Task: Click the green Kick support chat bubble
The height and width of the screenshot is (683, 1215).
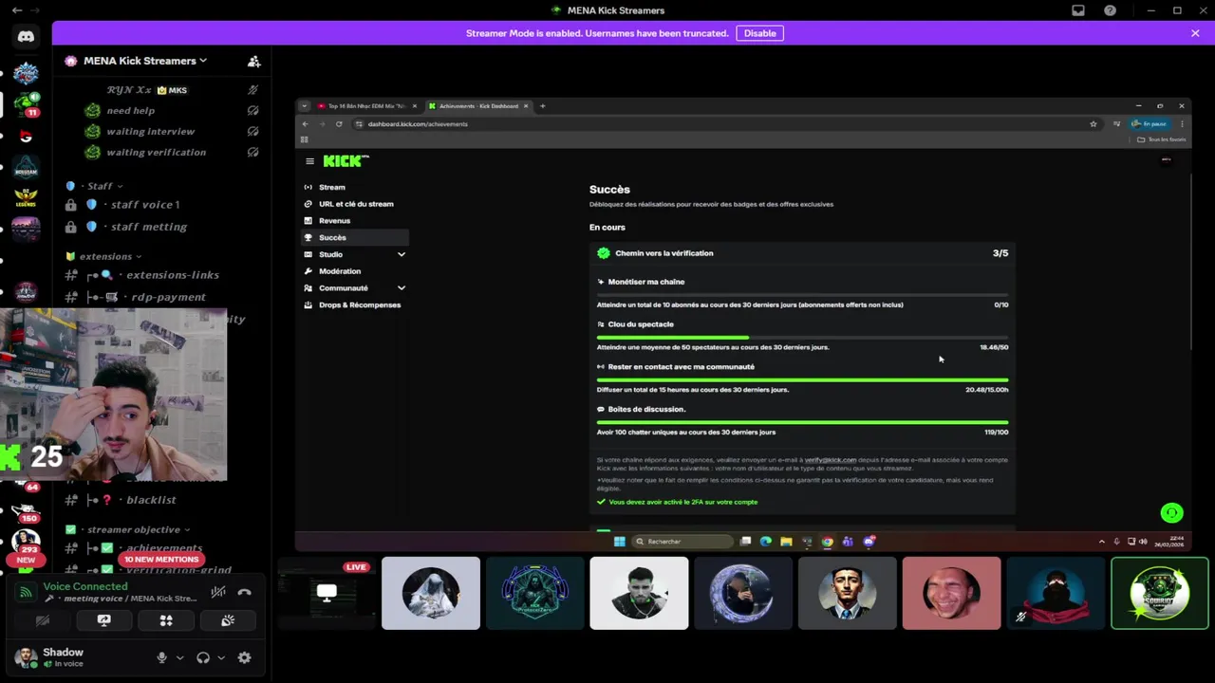Action: coord(1171,513)
